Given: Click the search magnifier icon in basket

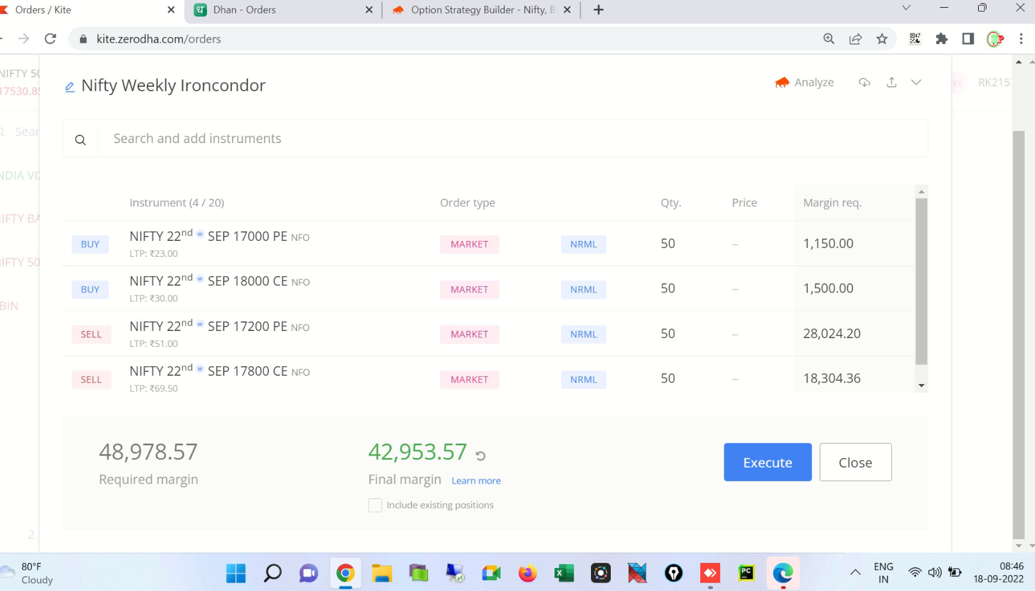Looking at the screenshot, I should 80,139.
